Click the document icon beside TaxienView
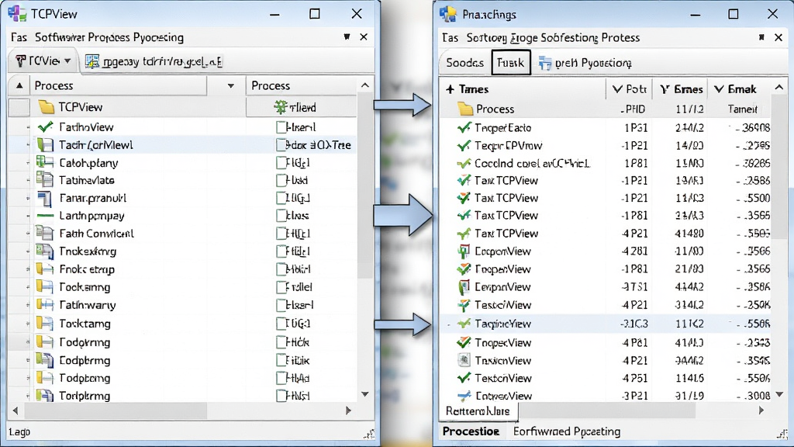The width and height of the screenshot is (794, 447). (464, 360)
